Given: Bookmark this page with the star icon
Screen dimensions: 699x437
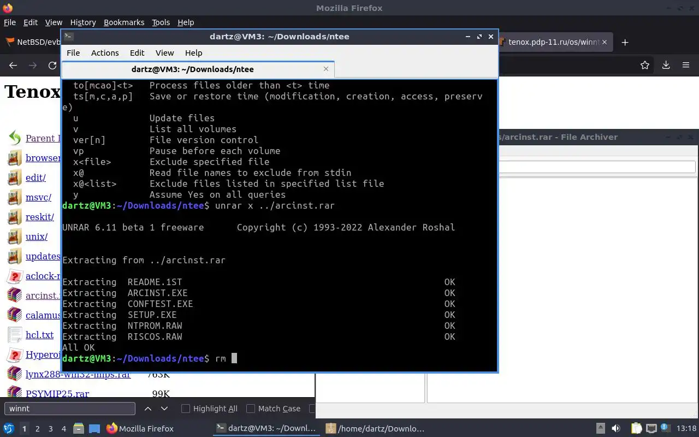Looking at the screenshot, I should point(645,65).
